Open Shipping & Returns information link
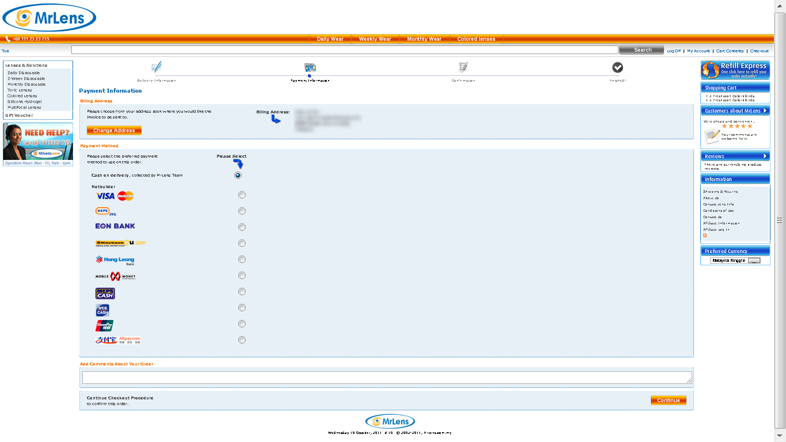The height and width of the screenshot is (442, 786). (720, 192)
